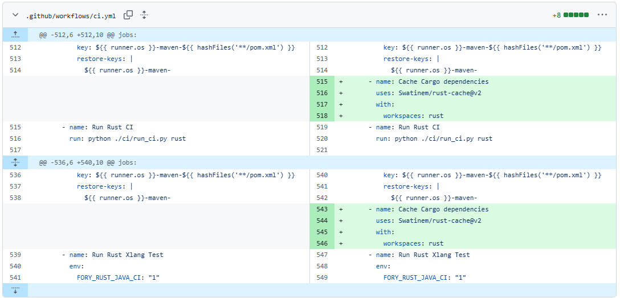620x298 pixels.
Task: Click 'Swatinem/rust-cache@v2' on line 544
Action: tap(440, 221)
